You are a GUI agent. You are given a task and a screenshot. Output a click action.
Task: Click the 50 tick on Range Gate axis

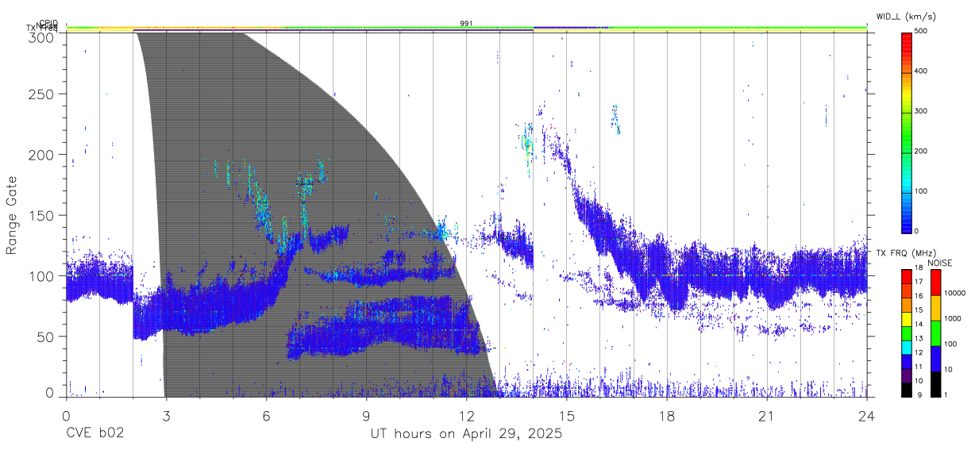(x=47, y=337)
